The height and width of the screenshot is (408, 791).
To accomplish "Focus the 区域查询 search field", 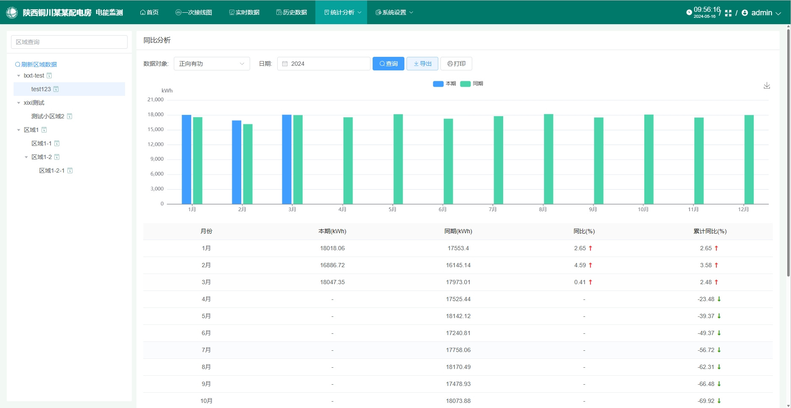I will pos(69,42).
